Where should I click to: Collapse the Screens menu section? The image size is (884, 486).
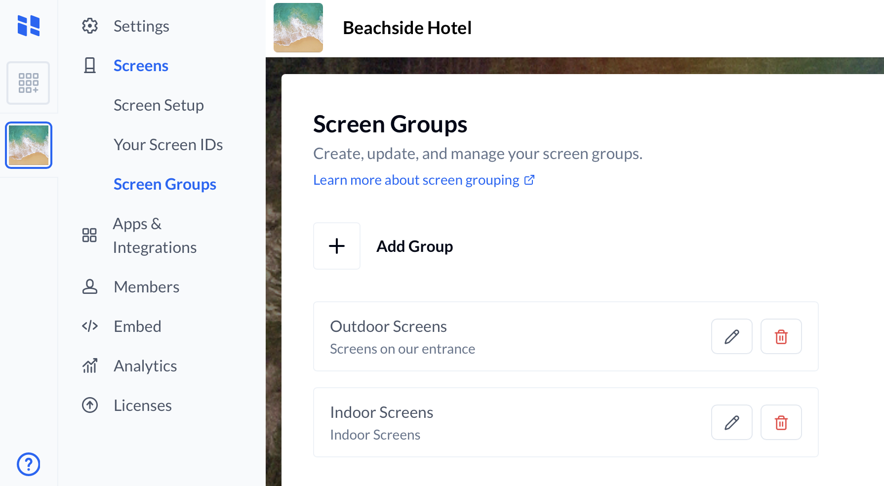coord(141,66)
